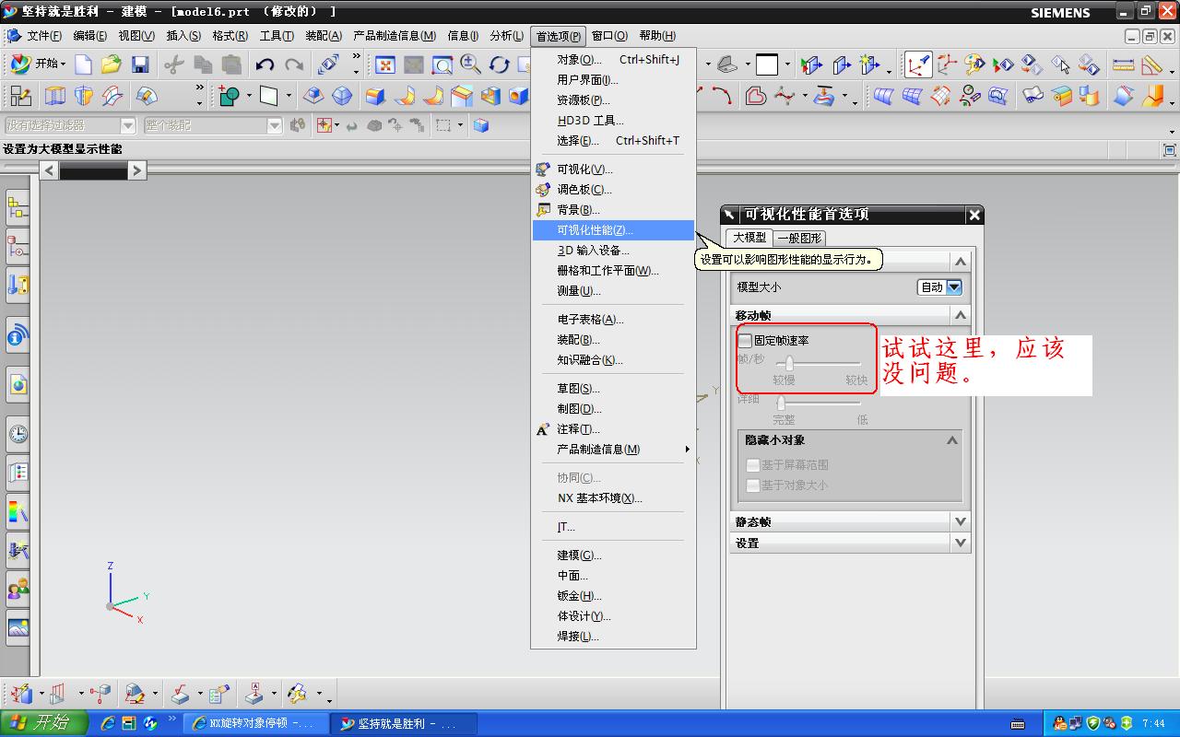1180x737 pixels.
Task: Open the Constraint Navigator in the resource bar
Action: click(x=18, y=247)
